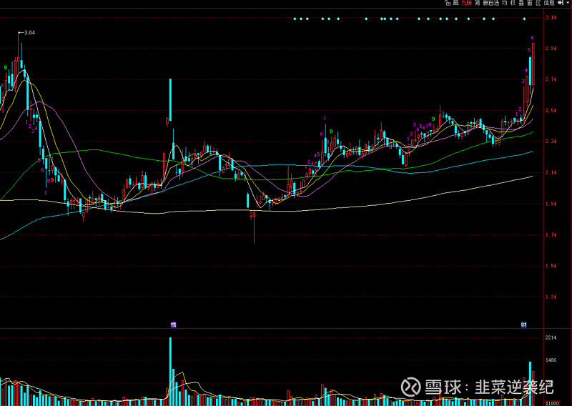572x406 pixels.
Task: Switch to 简 simplified view
Action: coord(477,3)
